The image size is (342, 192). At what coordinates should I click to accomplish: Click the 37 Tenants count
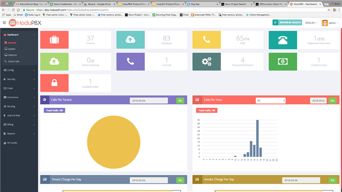90,38
